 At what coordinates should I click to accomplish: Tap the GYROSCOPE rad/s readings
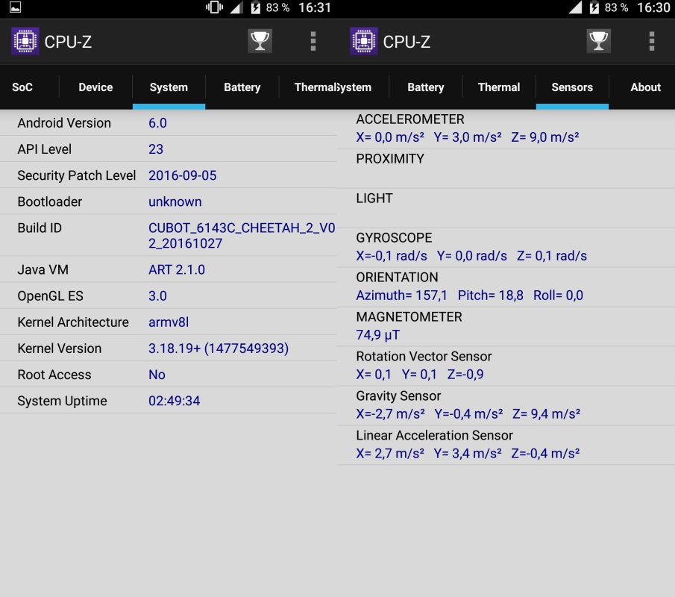tap(471, 256)
